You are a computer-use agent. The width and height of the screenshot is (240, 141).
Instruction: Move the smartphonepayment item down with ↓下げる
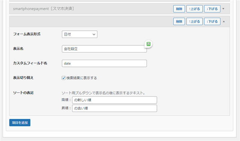coord(212,9)
